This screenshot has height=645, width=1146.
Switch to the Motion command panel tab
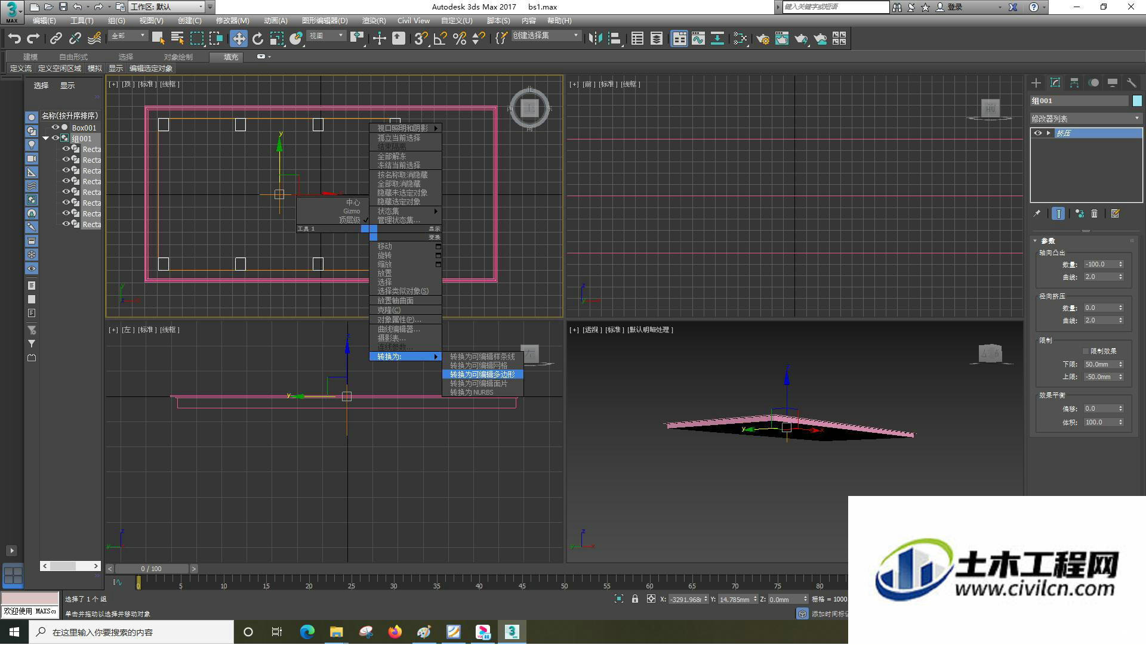1093,83
